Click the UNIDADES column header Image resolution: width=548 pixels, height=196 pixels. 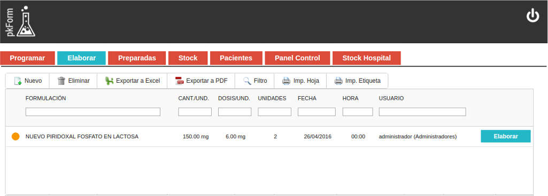[x=272, y=98]
